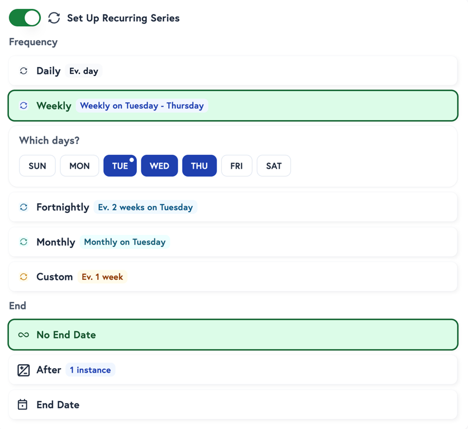This screenshot has height=429, width=468.
Task: Click the infinity icon on No End Date
Action: tap(23, 335)
